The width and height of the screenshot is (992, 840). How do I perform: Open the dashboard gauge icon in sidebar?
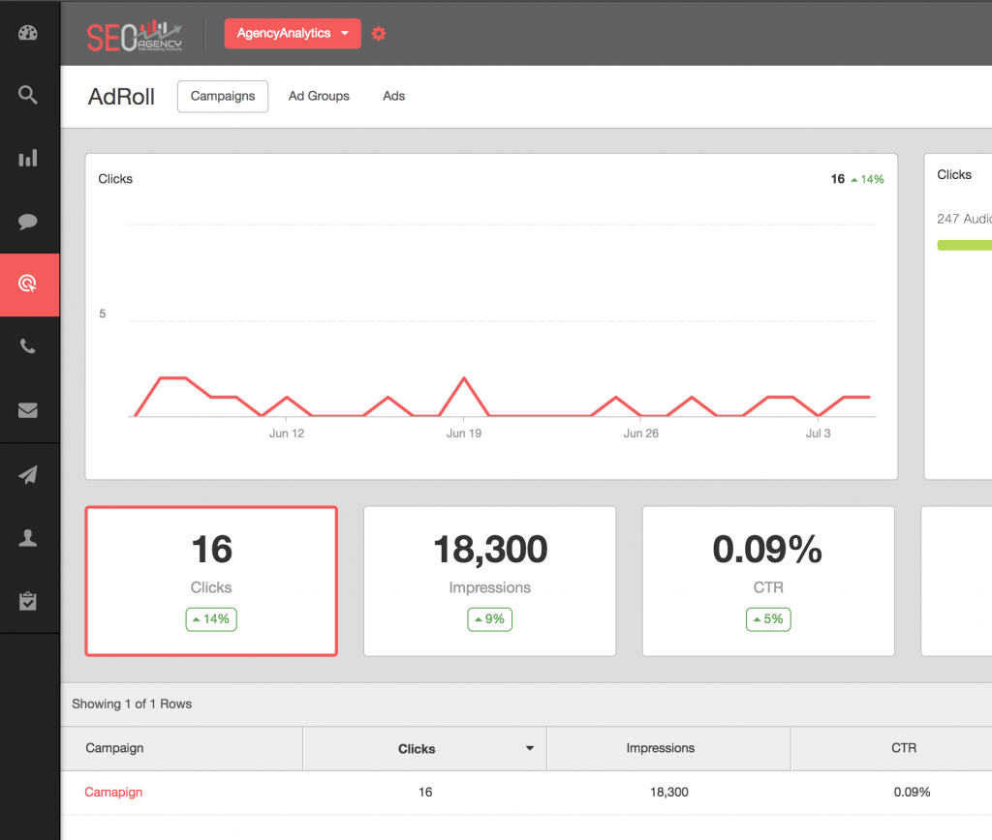[x=28, y=33]
